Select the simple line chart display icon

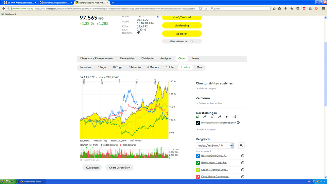click(x=205, y=117)
